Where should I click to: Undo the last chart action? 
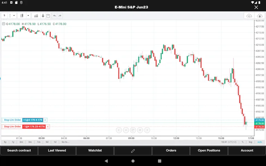tap(54, 16)
